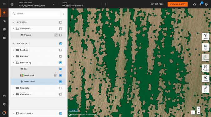Click the link icon on Polygon layer
The height and width of the screenshot is (117, 211).
point(56,35)
